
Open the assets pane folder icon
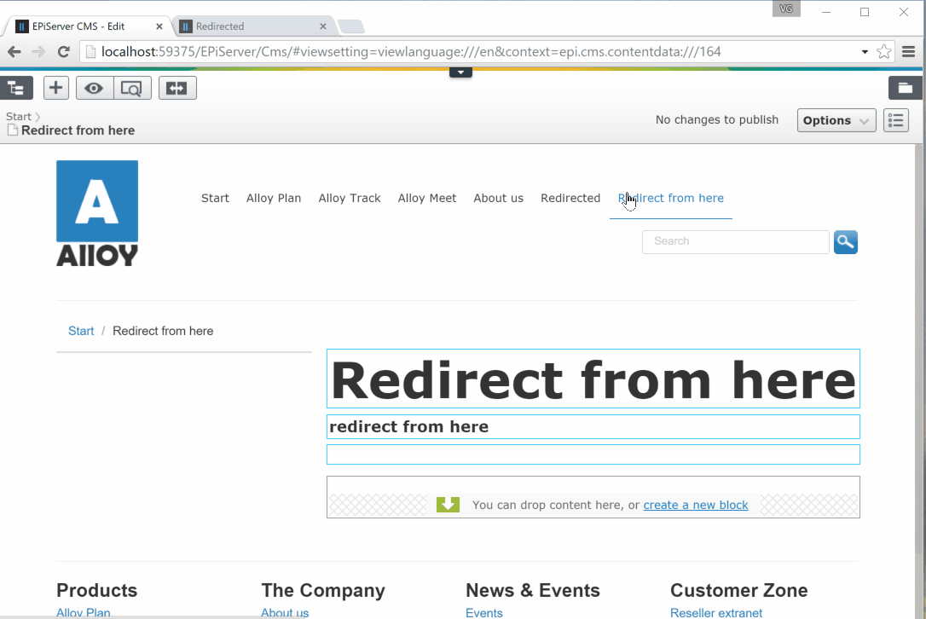click(x=905, y=88)
